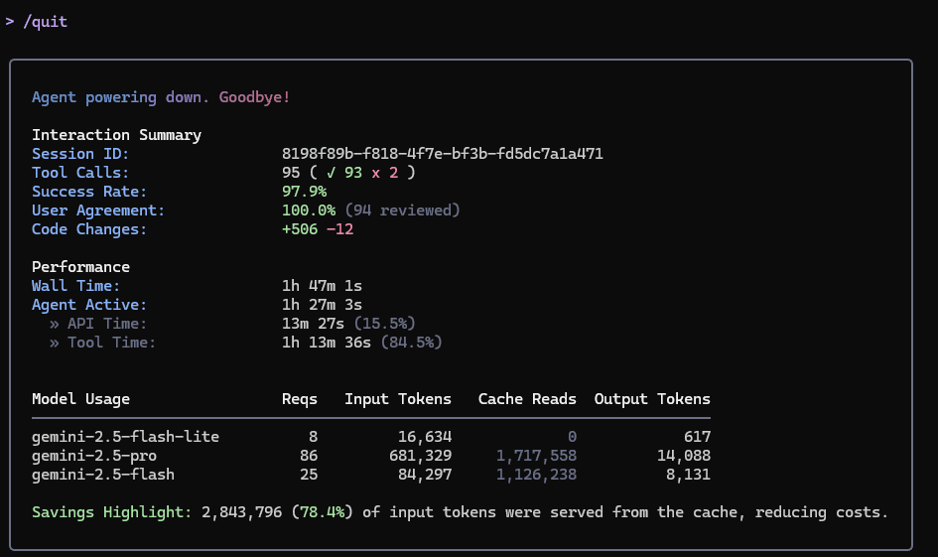
Task: Select the gemini-2.5-flash-lite row name
Action: (x=125, y=437)
